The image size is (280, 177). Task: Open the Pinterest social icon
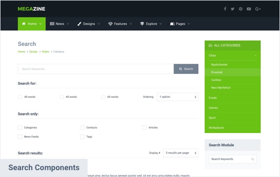click(240, 9)
